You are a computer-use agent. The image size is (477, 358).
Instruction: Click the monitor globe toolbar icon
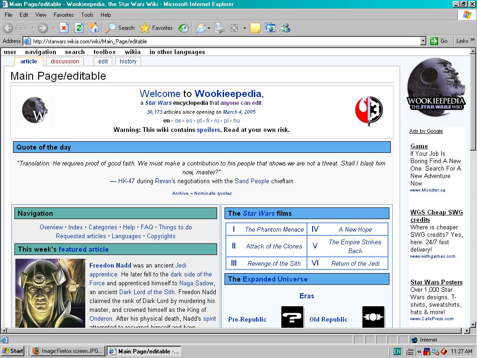[270, 28]
